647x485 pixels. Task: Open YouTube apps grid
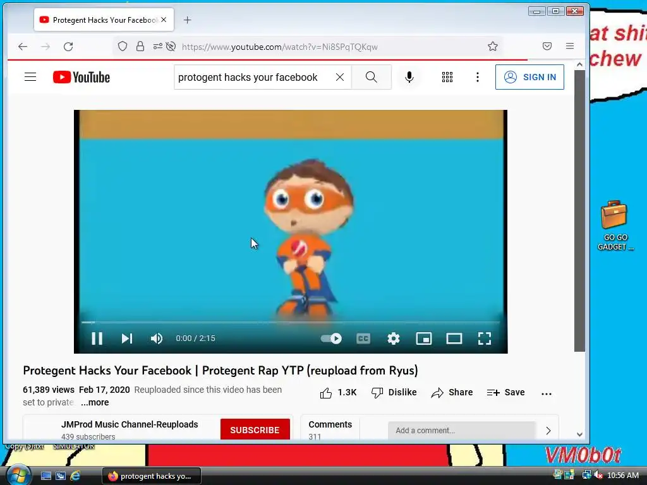(x=447, y=77)
